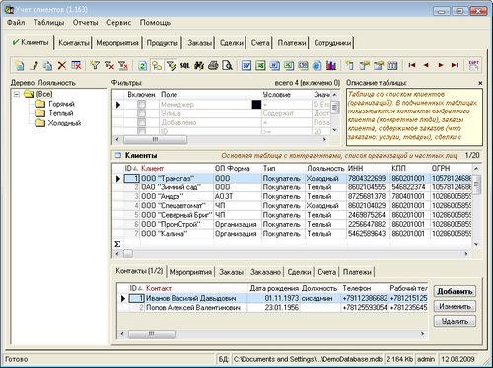
Task: Sort by the ИНН column header
Action: (x=369, y=168)
